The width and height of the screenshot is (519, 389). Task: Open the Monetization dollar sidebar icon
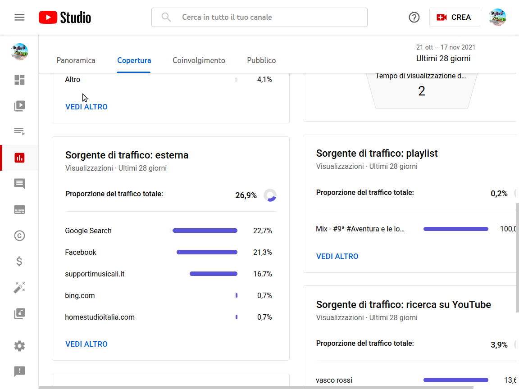tap(19, 261)
